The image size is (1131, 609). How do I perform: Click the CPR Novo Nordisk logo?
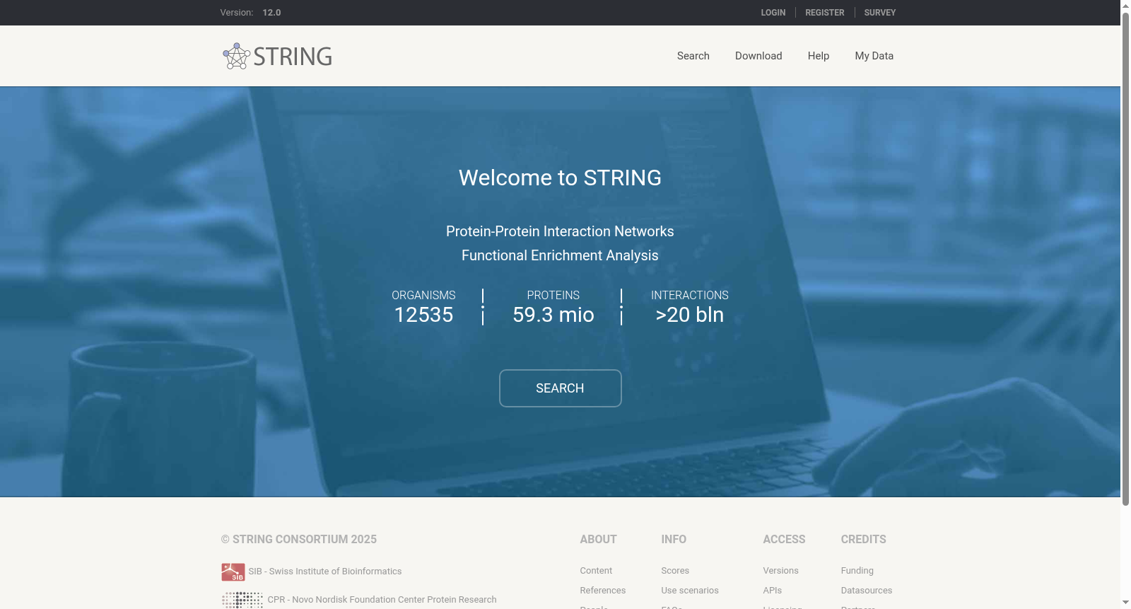[x=242, y=600]
